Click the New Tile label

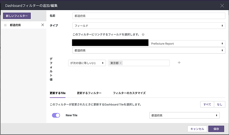[x=72, y=115]
